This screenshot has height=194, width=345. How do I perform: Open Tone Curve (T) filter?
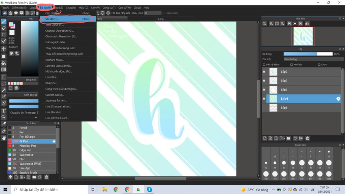click(x=67, y=25)
